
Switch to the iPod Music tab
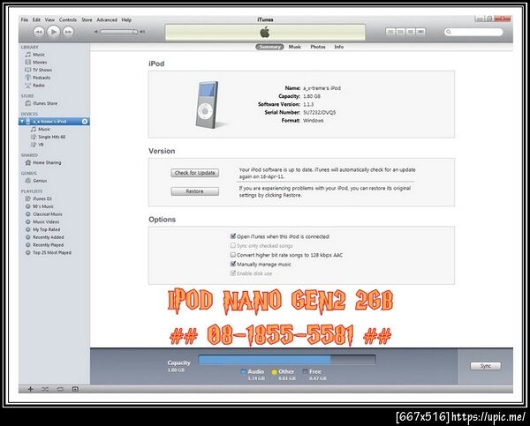point(295,47)
